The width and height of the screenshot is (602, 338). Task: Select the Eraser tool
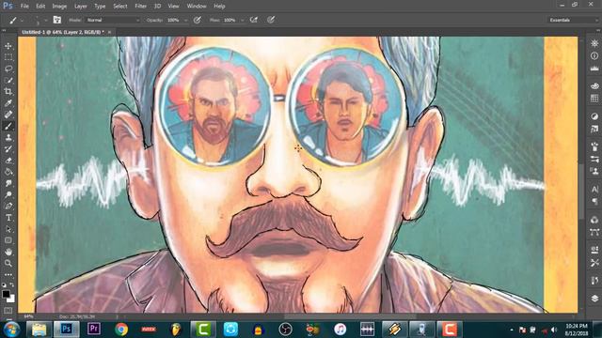coord(8,161)
